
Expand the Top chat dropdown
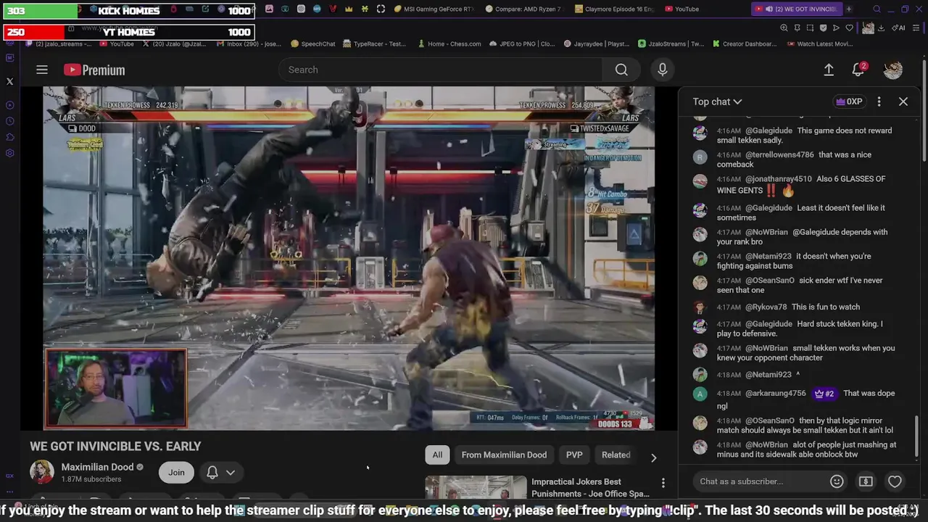[x=717, y=101]
